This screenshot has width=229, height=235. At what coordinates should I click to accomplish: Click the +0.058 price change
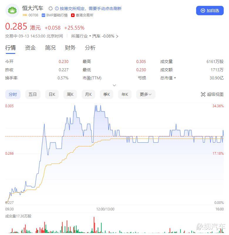(x=53, y=28)
